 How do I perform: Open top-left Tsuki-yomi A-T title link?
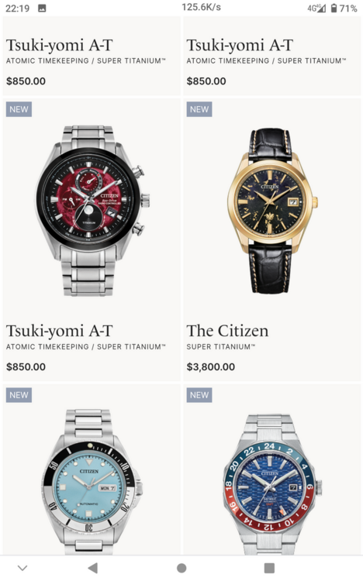(60, 45)
